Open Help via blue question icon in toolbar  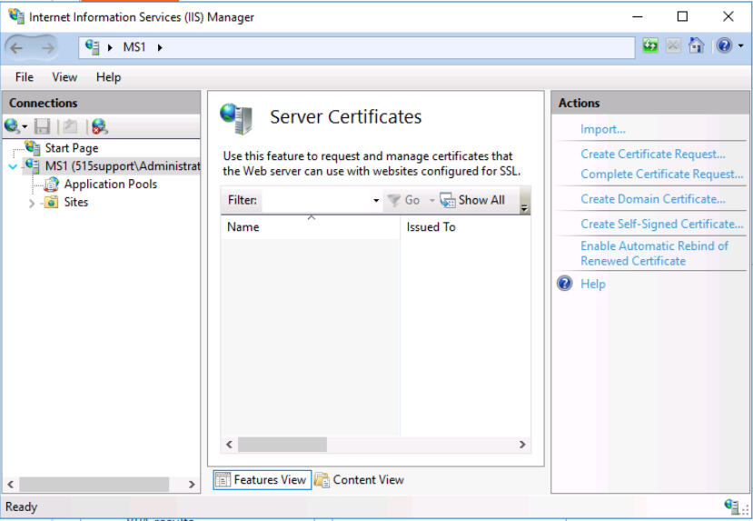coord(724,45)
